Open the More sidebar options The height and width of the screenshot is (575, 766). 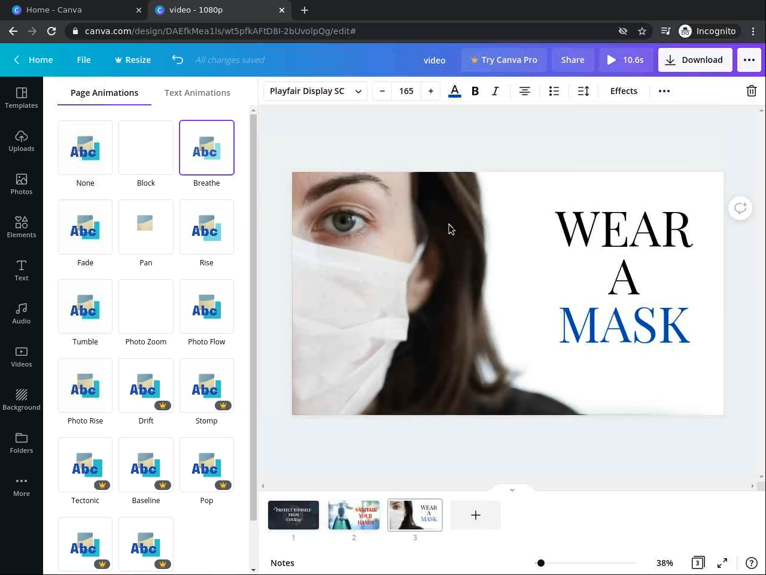pos(22,486)
